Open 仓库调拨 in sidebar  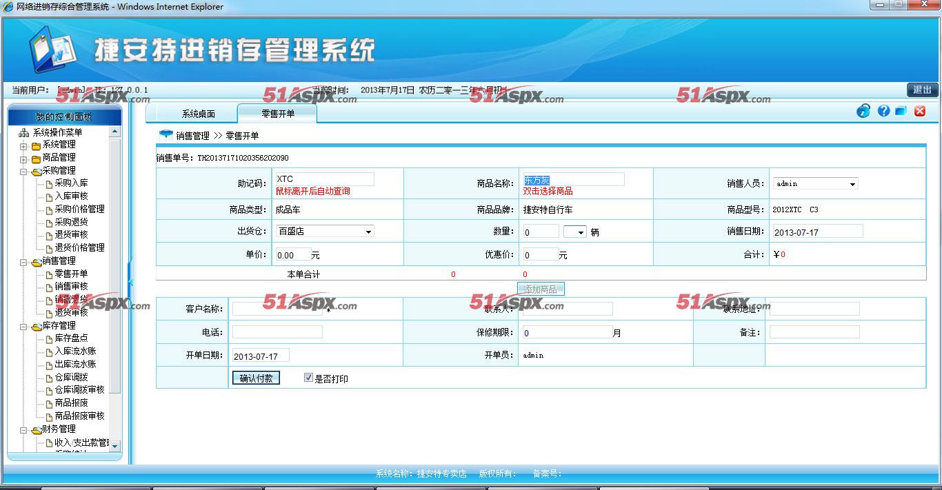(71, 377)
